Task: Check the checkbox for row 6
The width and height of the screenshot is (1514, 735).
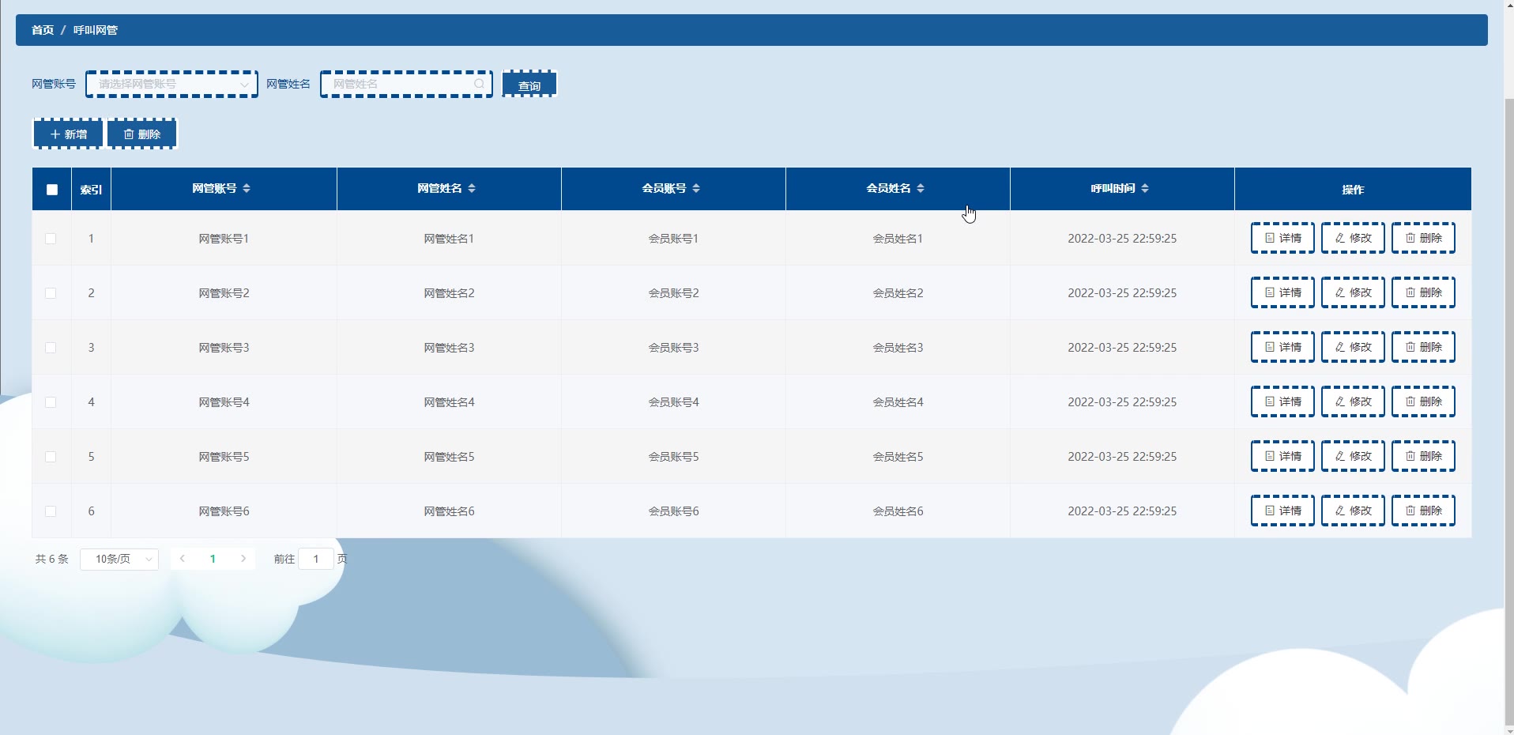Action: point(51,511)
